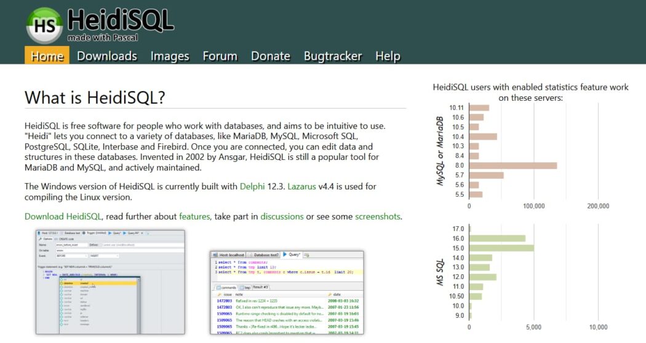Click the MariaDB 10.4 bar in chart
Image resolution: width=646 pixels, height=343 pixels.
[483, 136]
